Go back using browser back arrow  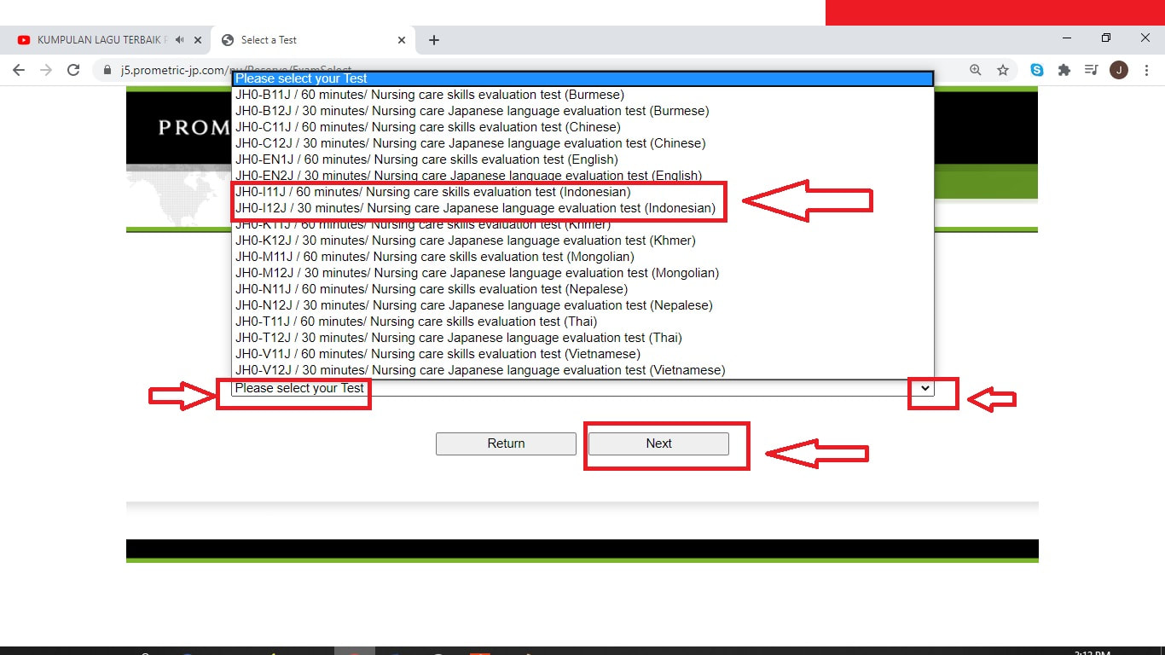pyautogui.click(x=19, y=70)
